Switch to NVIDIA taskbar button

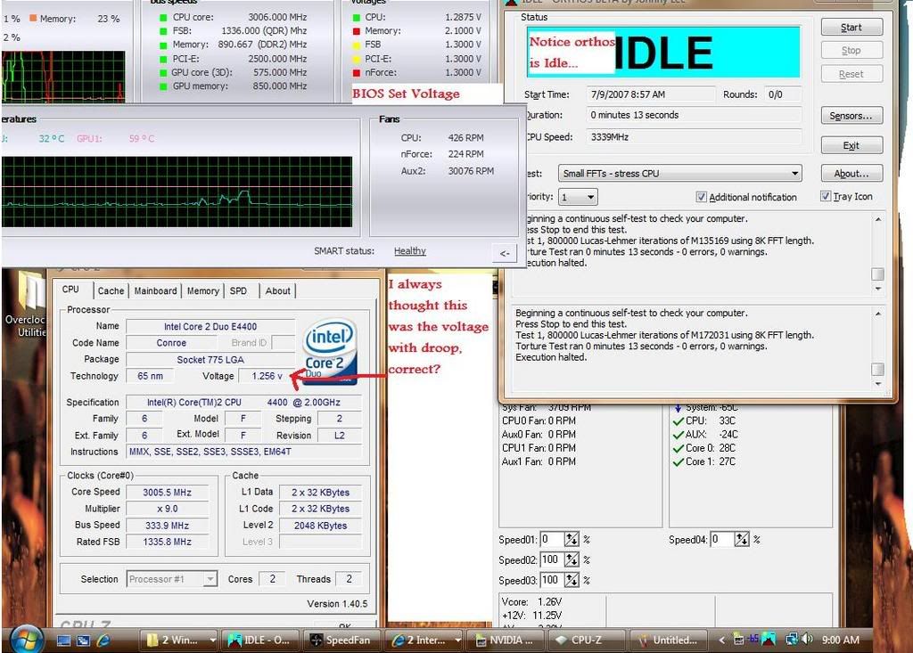point(506,641)
